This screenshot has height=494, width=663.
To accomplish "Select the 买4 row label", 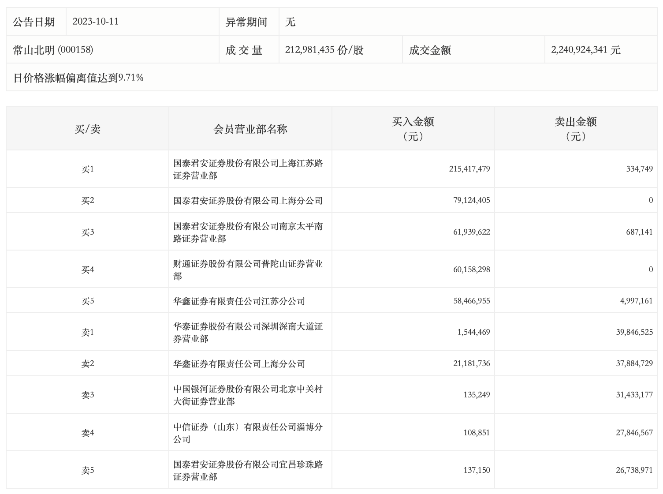I will pos(87,269).
